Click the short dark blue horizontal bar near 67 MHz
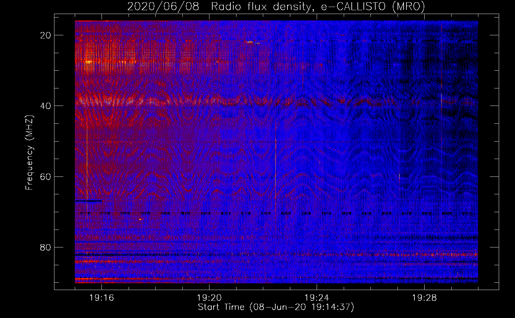This screenshot has height=318, width=515. point(89,201)
